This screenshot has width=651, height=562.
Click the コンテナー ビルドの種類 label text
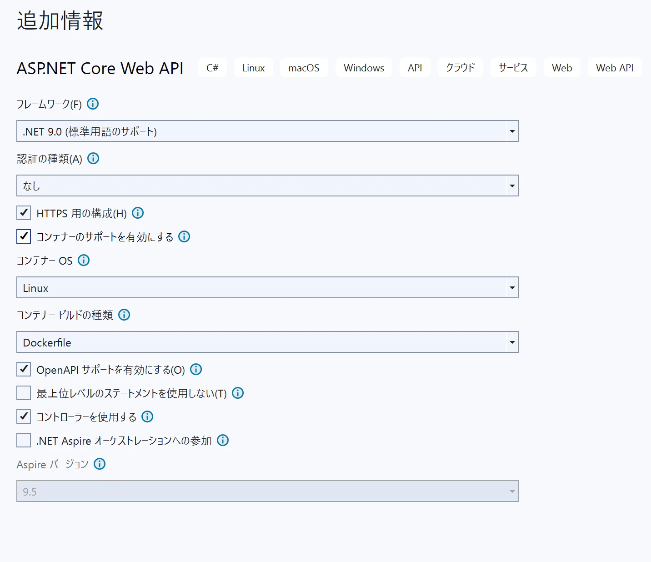click(x=65, y=315)
